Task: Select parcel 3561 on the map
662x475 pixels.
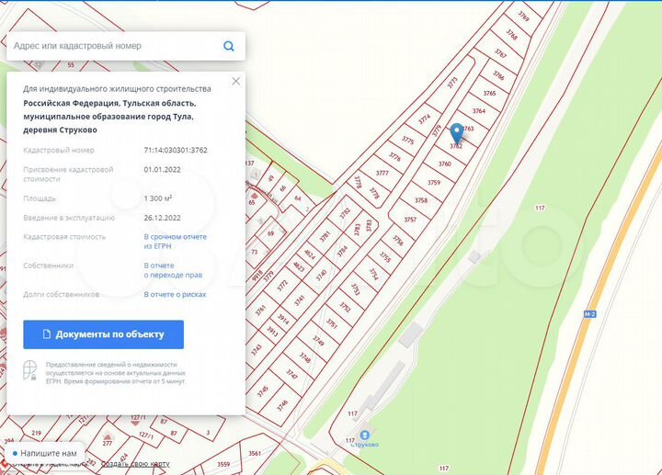Action: pyautogui.click(x=256, y=453)
